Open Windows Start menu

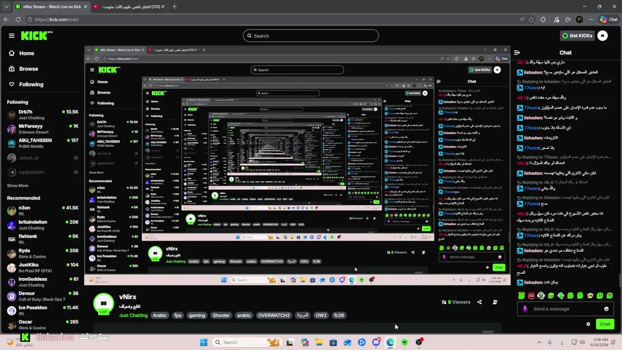(204, 342)
